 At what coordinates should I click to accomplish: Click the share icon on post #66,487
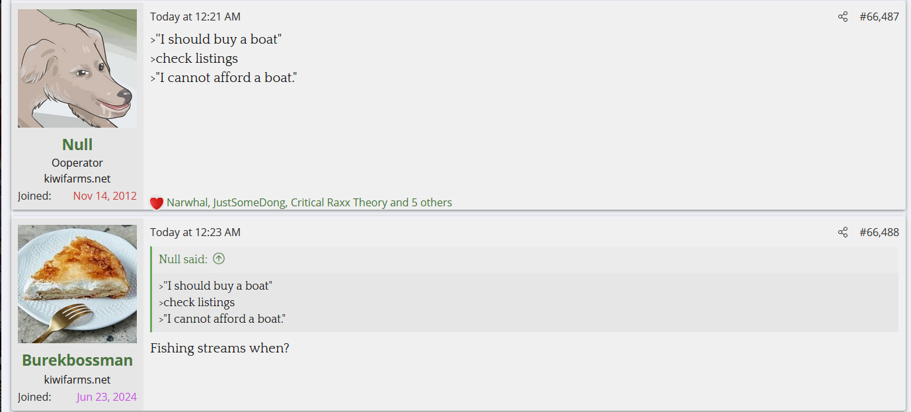click(x=842, y=17)
